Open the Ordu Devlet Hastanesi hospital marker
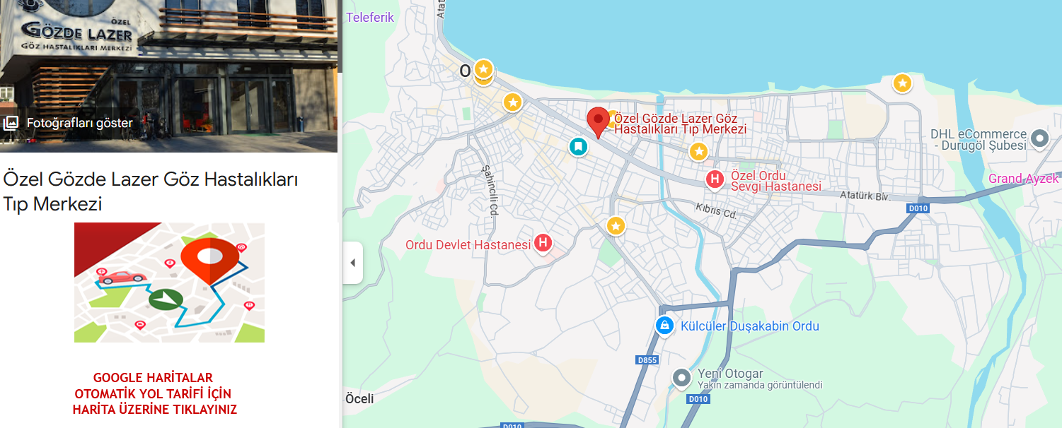This screenshot has width=1062, height=428. pos(543,244)
